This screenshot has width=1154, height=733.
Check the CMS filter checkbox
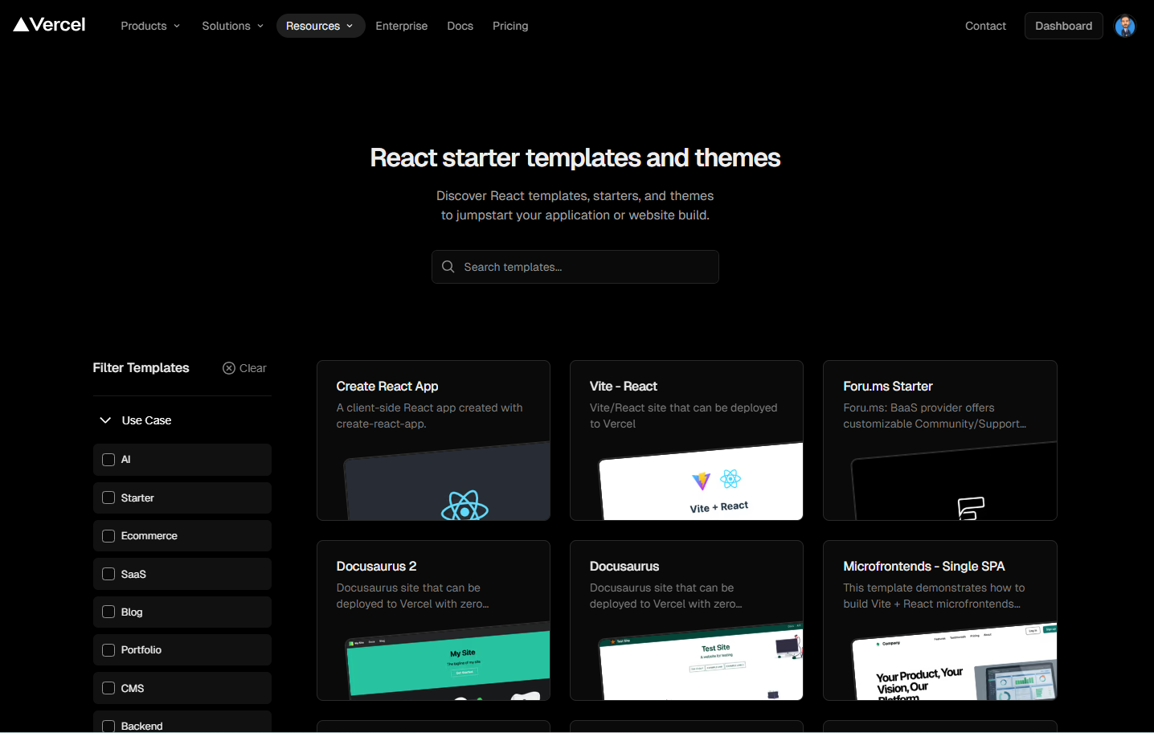tap(108, 688)
